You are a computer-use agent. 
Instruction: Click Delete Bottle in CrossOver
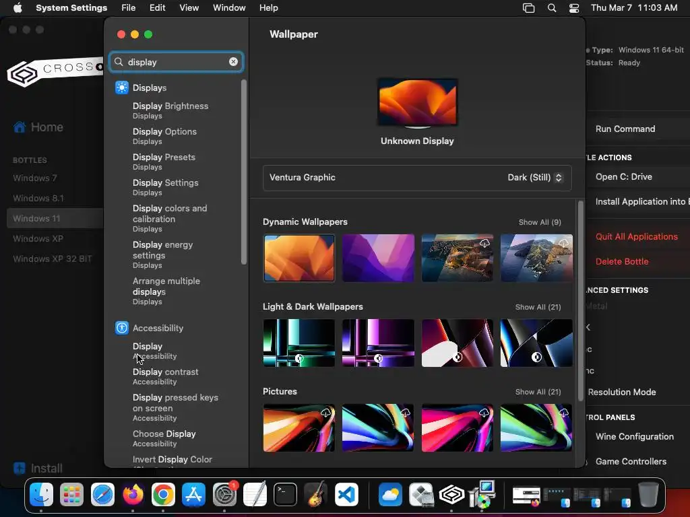[622, 262]
